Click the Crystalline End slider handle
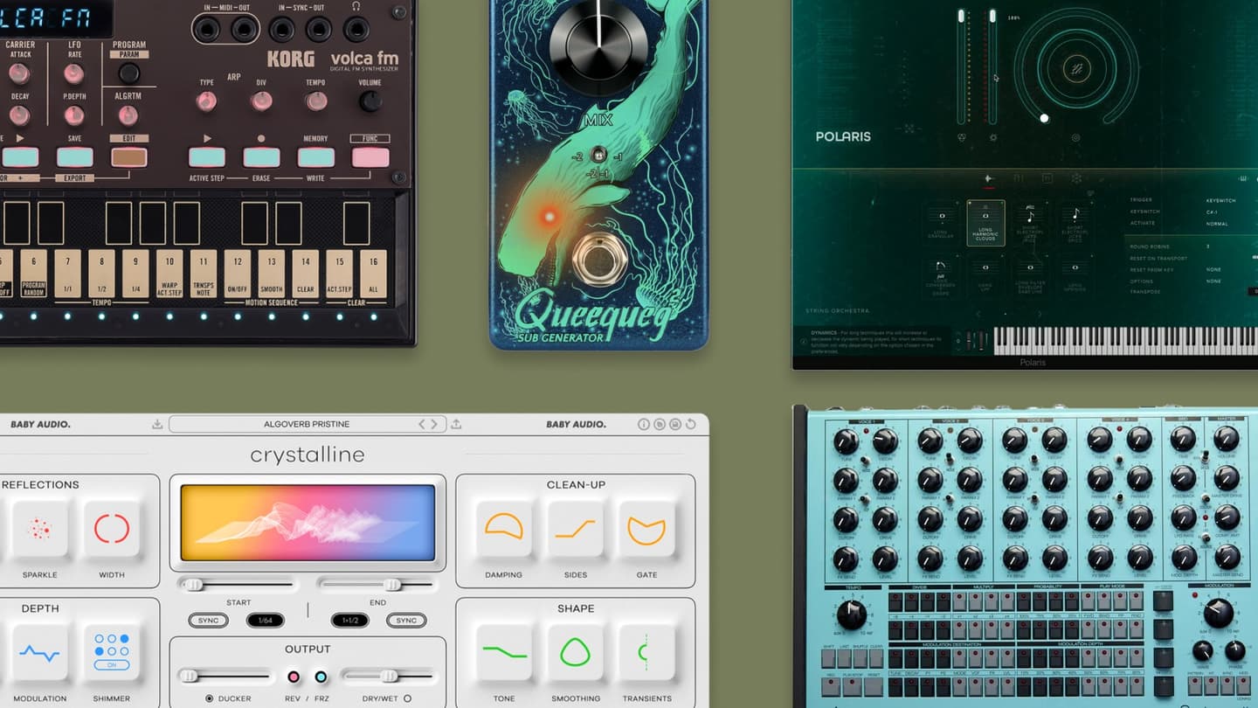Viewport: 1258px width, 708px height. pos(393,584)
